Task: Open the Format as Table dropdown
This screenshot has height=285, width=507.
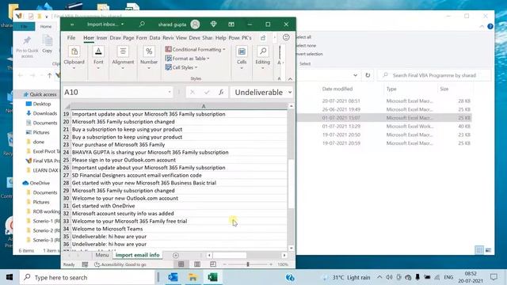Action: [x=187, y=59]
